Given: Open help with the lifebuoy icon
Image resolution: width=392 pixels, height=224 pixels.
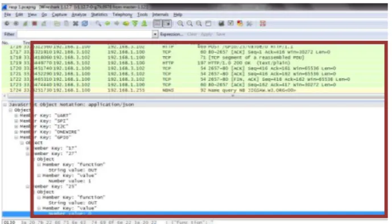Looking at the screenshot, I should 262,24.
